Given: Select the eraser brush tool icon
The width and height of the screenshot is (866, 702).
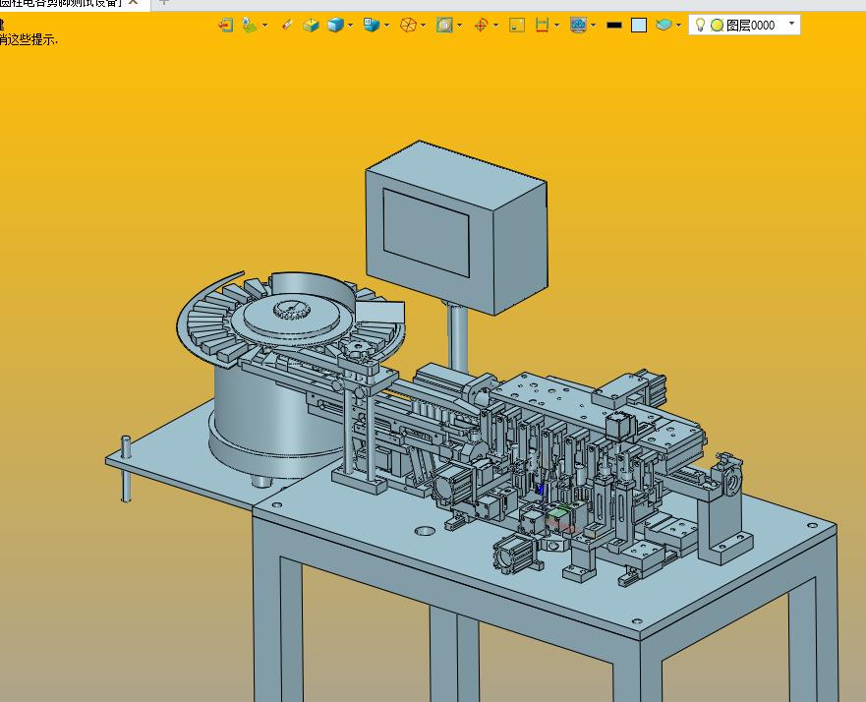Looking at the screenshot, I should [287, 25].
